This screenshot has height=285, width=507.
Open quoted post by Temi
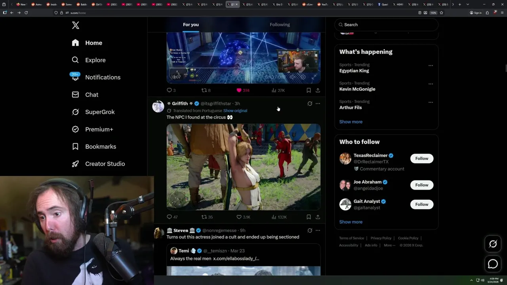click(x=244, y=259)
